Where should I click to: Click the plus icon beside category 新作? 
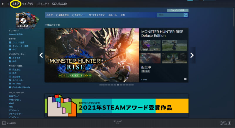point(10,73)
